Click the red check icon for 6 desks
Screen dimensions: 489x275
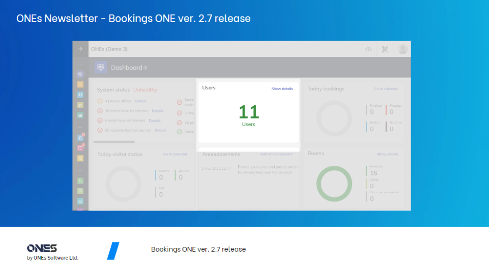[x=100, y=121]
